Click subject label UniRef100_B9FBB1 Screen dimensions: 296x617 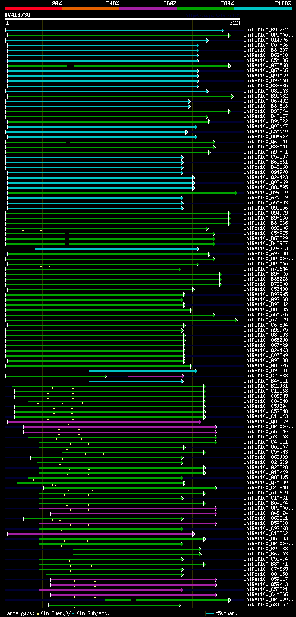tap(266, 371)
